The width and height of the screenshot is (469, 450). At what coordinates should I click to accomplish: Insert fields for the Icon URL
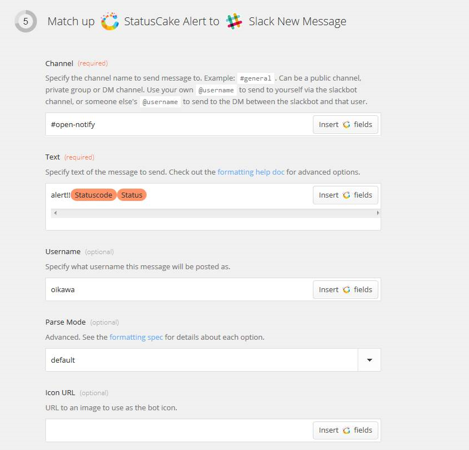[345, 430]
